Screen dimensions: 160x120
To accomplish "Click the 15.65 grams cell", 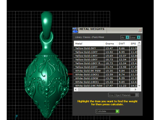I will [x=111, y=56].
